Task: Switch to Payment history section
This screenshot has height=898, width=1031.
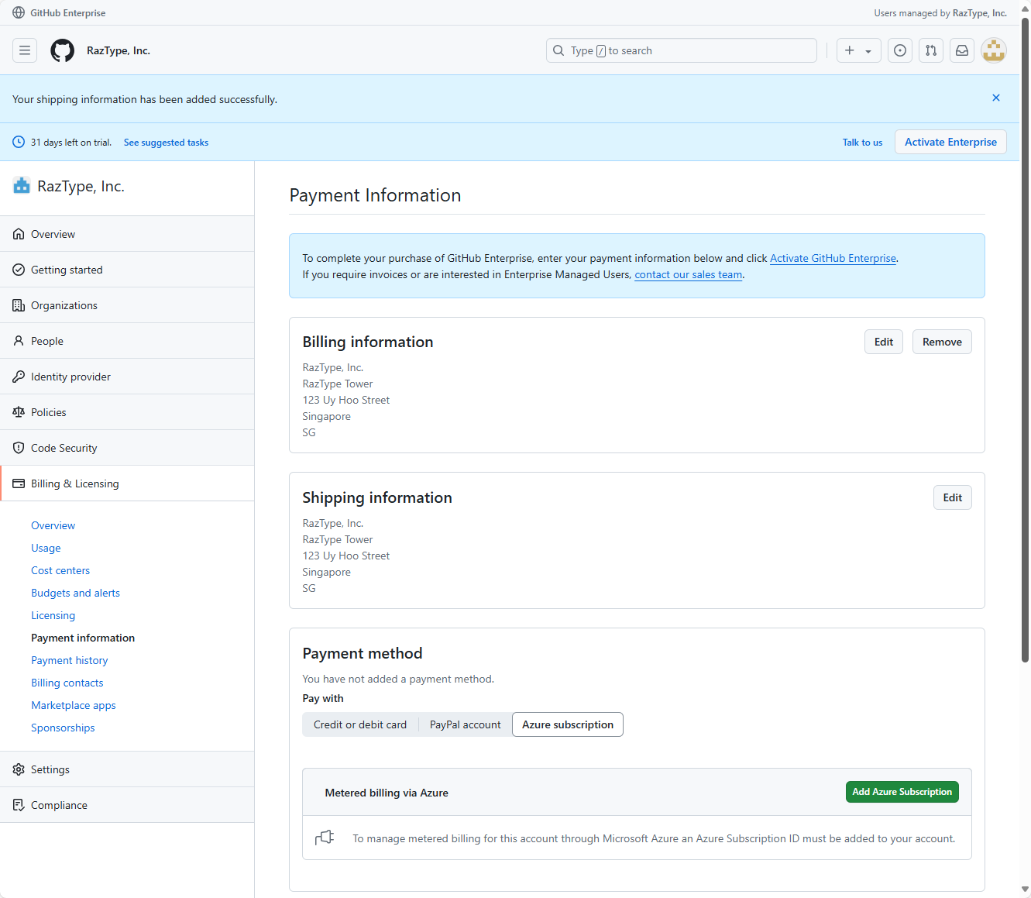Action: point(69,659)
